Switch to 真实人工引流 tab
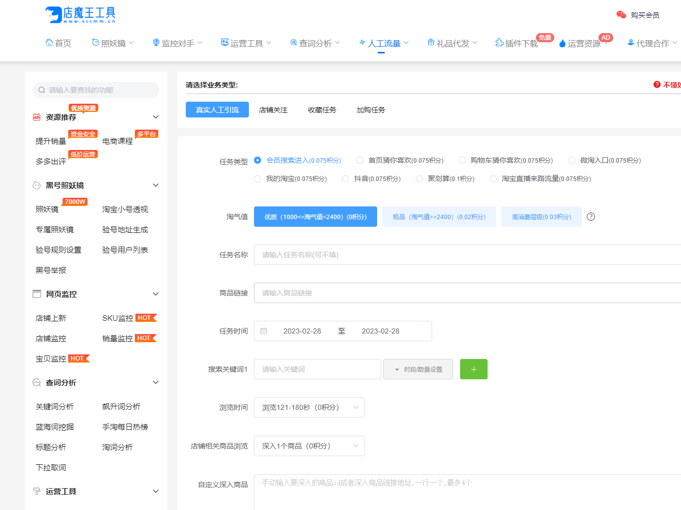The width and height of the screenshot is (681, 510). click(217, 110)
